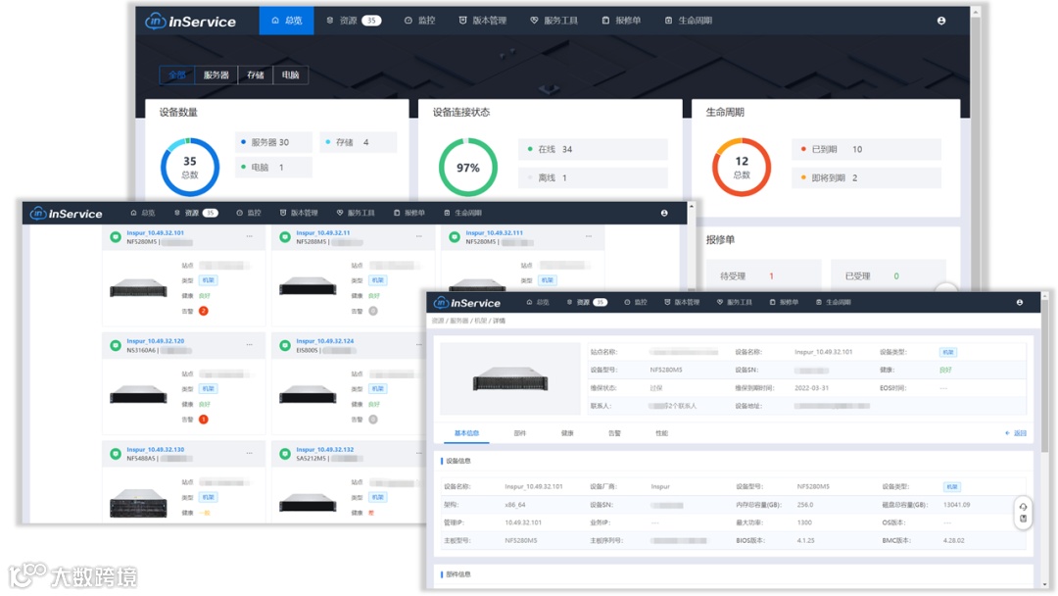Image resolution: width=1058 pixels, height=596 pixels.
Task: Click device detail window vertical scrollbar
Action: click(x=1045, y=378)
